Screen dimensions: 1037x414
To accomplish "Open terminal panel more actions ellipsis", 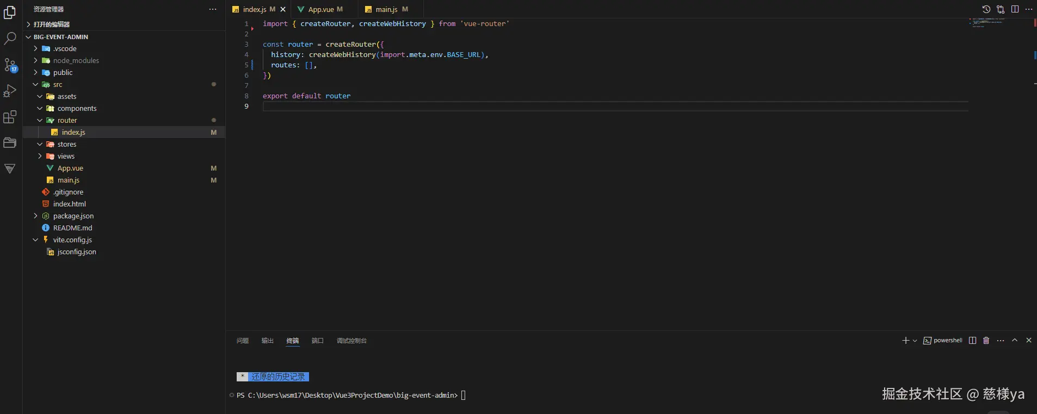I will (x=1001, y=340).
